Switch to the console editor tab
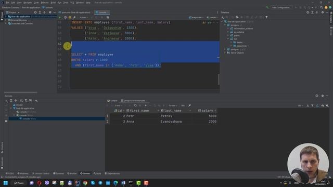This screenshot has width=333, height=187. 102,12
